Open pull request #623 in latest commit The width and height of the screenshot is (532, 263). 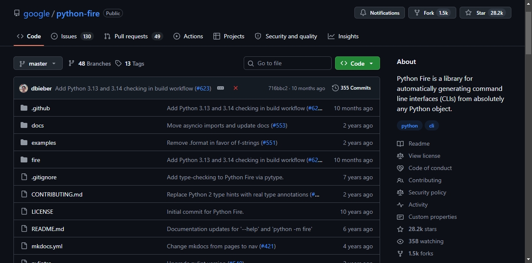[x=203, y=88]
